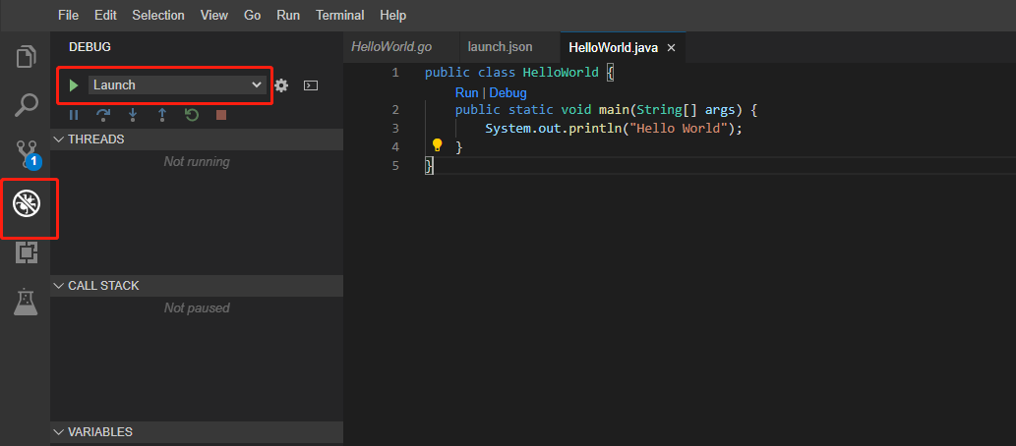
Task: Click line number 5 in gutter
Action: (395, 166)
